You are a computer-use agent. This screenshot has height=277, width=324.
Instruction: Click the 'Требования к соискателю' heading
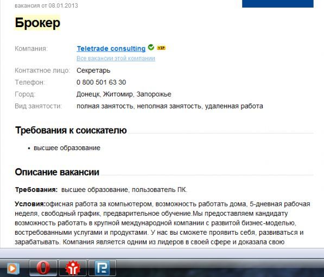71,131
